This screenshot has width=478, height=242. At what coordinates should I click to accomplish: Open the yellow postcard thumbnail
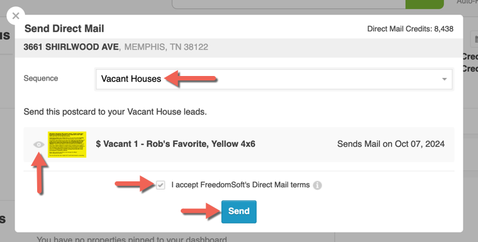tap(67, 144)
